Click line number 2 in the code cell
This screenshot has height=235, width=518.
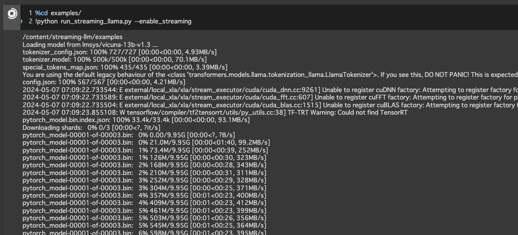point(30,21)
